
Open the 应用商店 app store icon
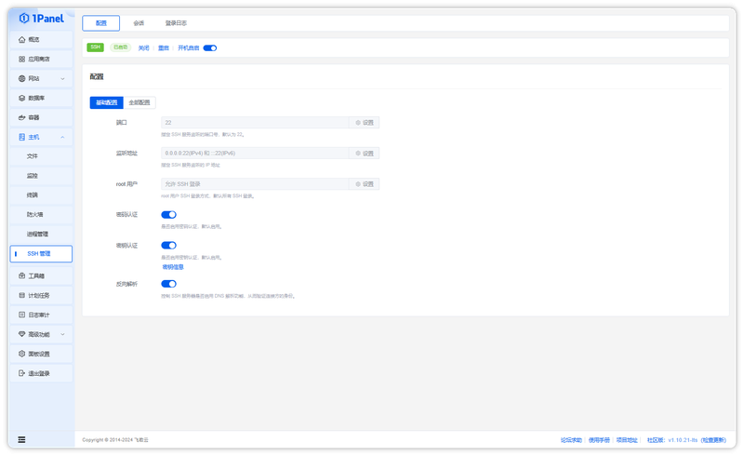[x=21, y=59]
